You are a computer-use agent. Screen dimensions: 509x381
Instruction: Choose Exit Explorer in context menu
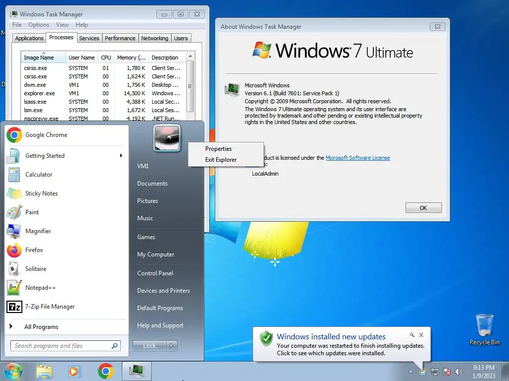click(226, 160)
